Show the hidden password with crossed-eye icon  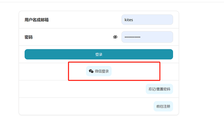coord(115,37)
